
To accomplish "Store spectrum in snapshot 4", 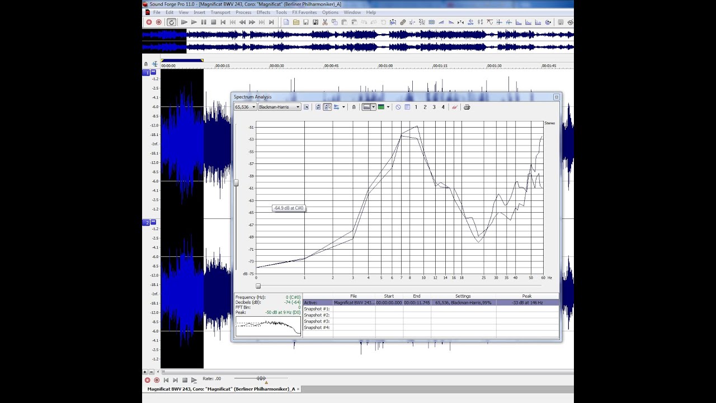I will click(443, 107).
